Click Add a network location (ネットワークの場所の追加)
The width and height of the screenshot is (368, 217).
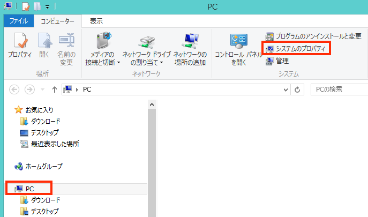[190, 49]
